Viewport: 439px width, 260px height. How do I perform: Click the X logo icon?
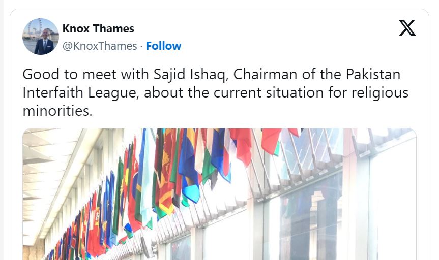tap(407, 28)
